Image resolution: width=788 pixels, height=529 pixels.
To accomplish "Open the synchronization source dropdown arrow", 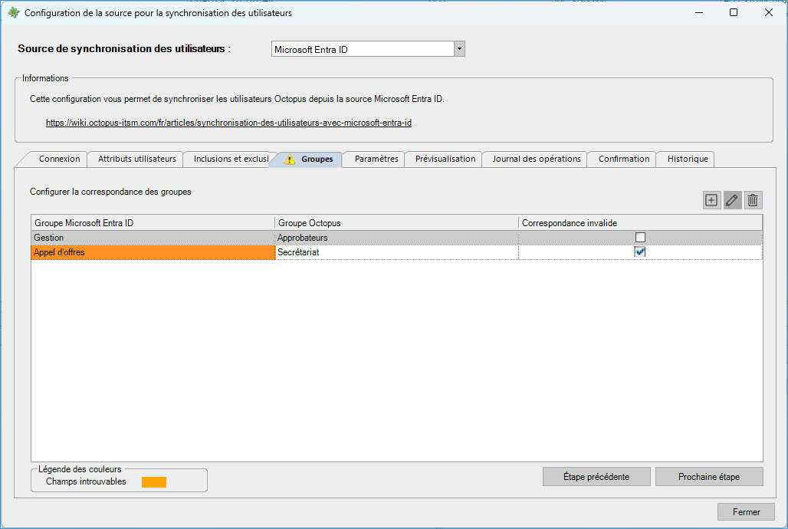I will pyautogui.click(x=458, y=49).
